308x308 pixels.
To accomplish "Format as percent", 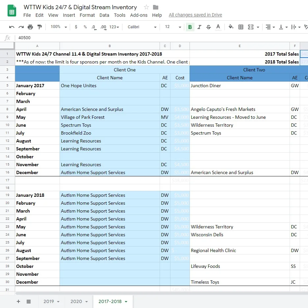I will tap(85, 27).
